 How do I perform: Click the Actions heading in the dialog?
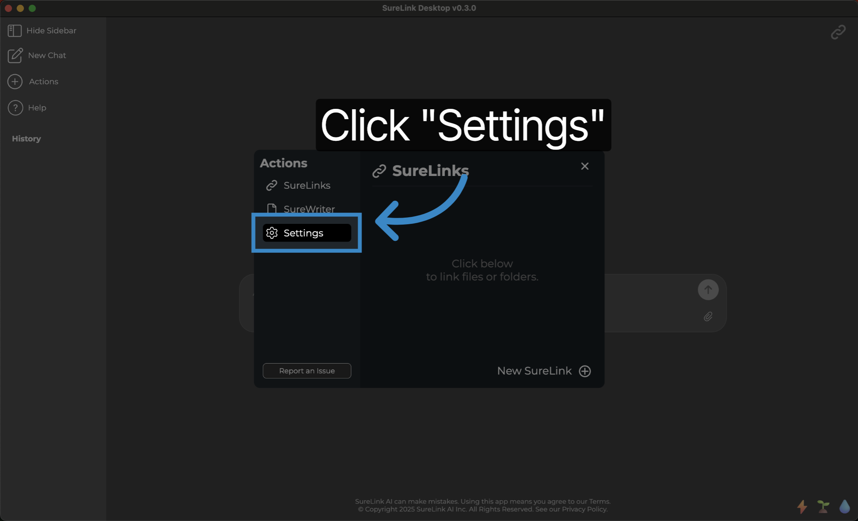point(284,163)
